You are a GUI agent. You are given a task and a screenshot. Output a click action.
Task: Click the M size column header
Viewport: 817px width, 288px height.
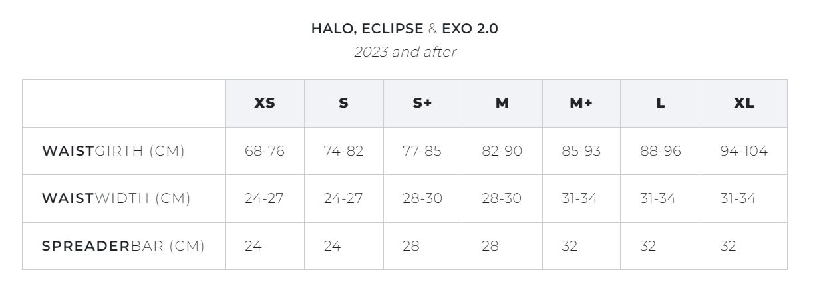[502, 104]
